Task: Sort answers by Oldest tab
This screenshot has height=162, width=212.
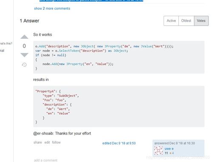Action: point(186,21)
